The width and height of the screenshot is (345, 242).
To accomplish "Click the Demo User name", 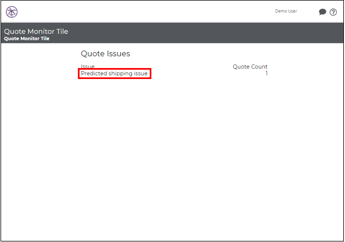I will [286, 11].
